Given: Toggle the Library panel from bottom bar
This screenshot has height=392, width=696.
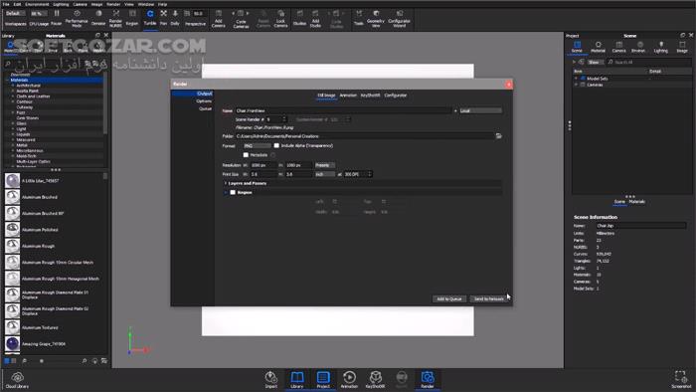Looking at the screenshot, I should click(297, 380).
